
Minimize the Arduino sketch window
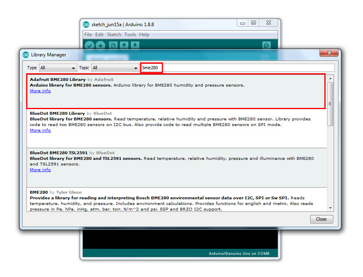(243, 23)
